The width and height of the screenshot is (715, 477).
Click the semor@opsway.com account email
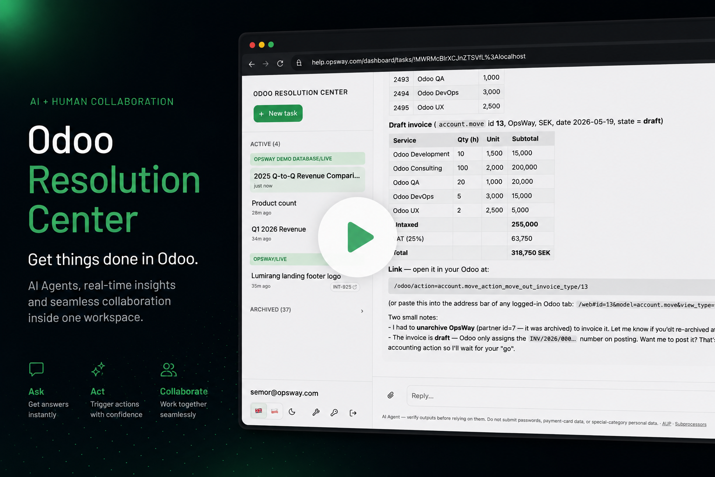[x=284, y=393]
